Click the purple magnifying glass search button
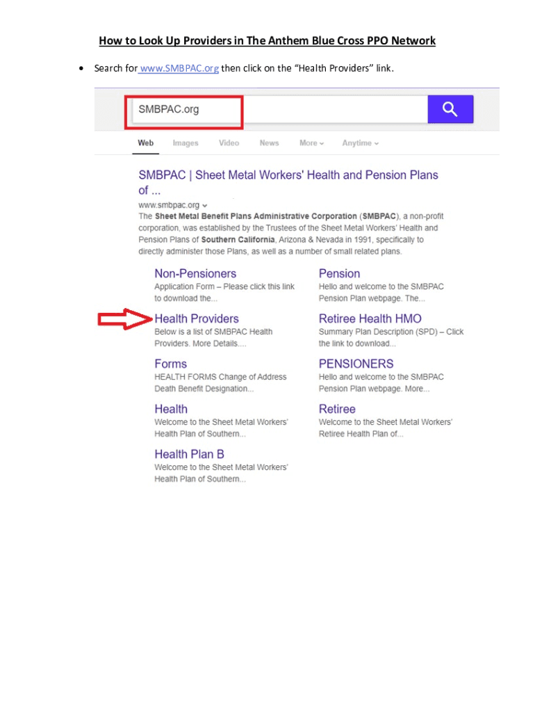 point(450,109)
